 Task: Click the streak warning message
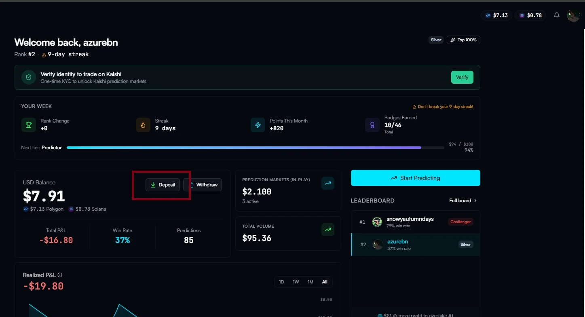click(443, 107)
